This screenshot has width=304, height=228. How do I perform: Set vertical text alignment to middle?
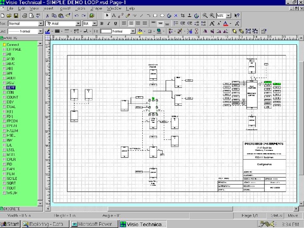(160, 24)
